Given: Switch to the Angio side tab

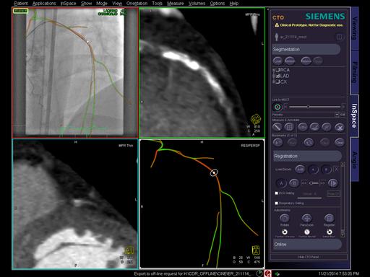Looking at the screenshot, I should (354, 159).
